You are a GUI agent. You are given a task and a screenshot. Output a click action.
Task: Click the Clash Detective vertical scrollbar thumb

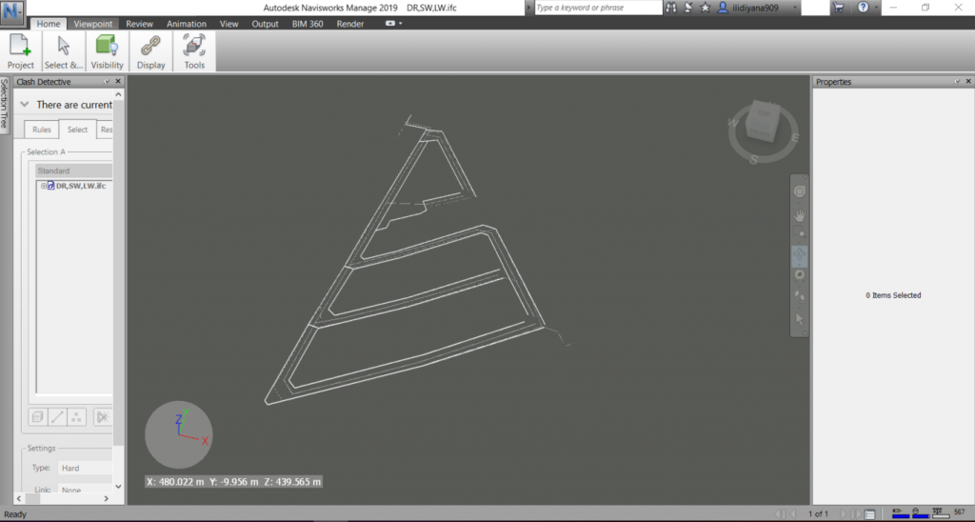point(118,272)
